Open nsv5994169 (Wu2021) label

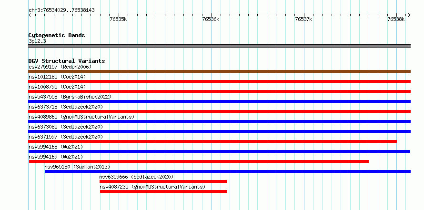click(x=56, y=157)
